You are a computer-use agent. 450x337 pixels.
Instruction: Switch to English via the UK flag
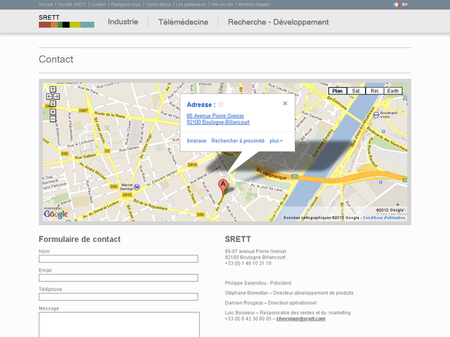405,4
